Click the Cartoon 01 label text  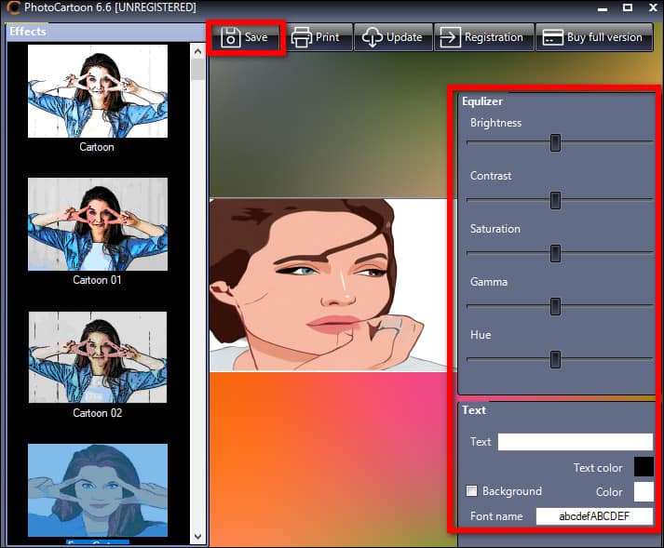97,280
